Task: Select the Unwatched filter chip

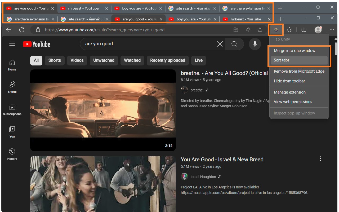Action: pos(104,60)
